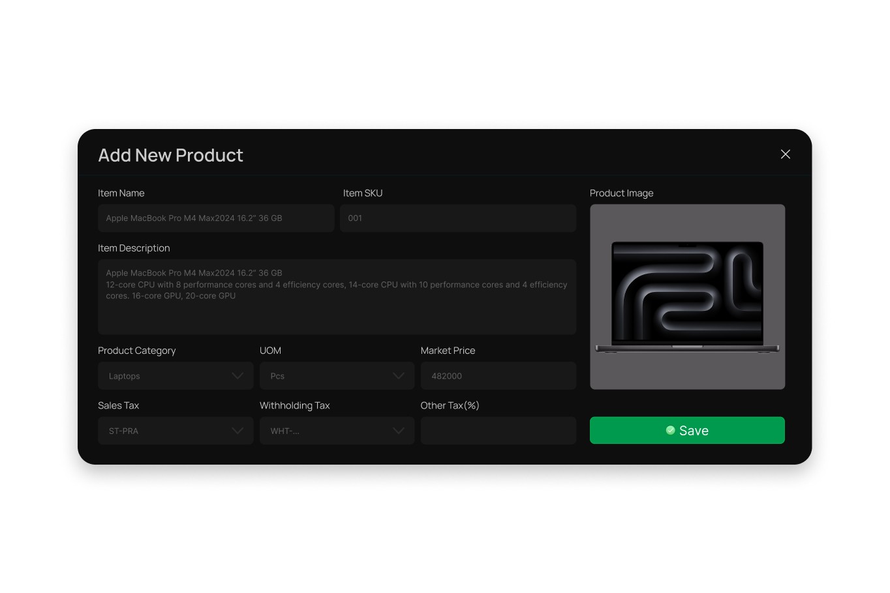This screenshot has width=890, height=593.
Task: Click the checkmark icon on Save
Action: pyautogui.click(x=670, y=430)
